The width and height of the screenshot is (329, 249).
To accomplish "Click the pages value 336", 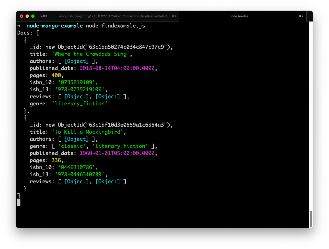I will coord(56,160).
